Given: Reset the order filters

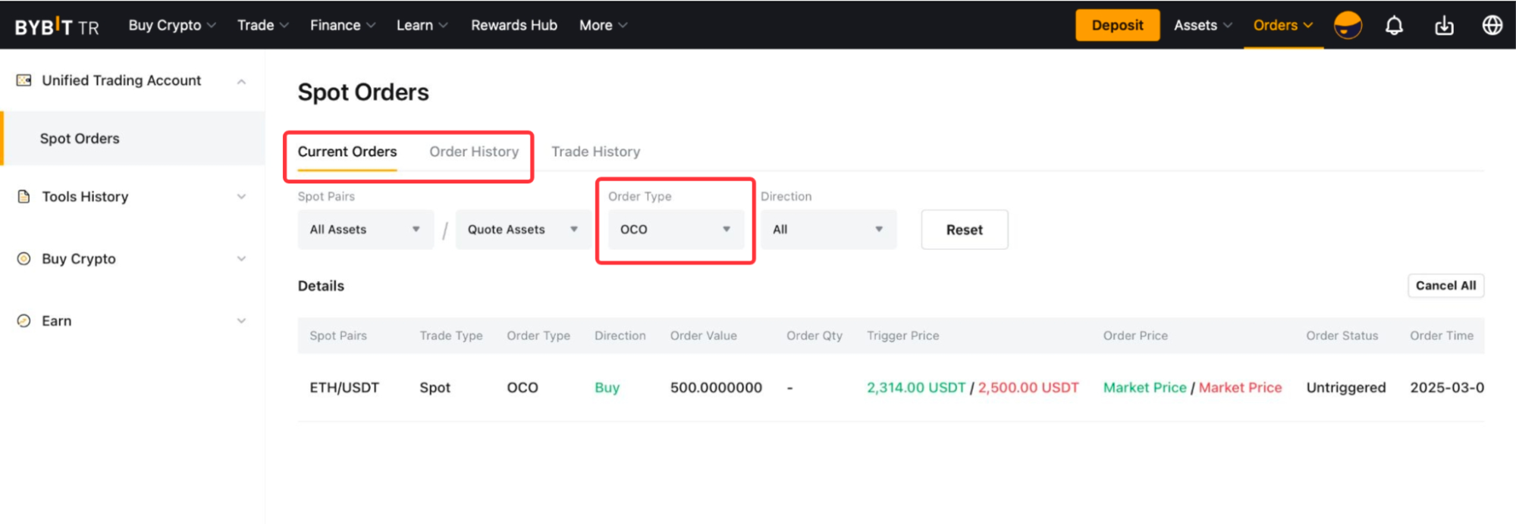Looking at the screenshot, I should [964, 230].
